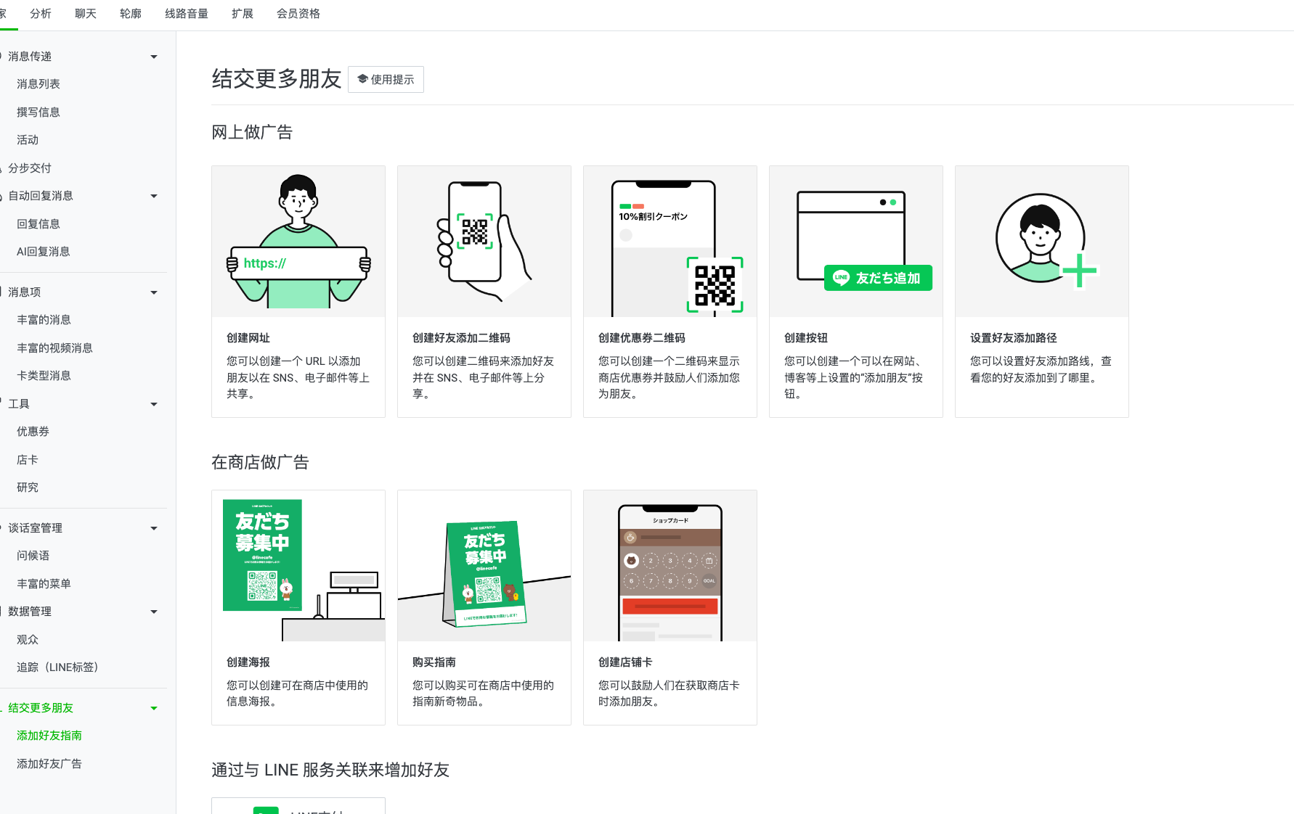The image size is (1294, 814).
Task: Open the 创建好友添加二维码 card title
Action: (461, 338)
